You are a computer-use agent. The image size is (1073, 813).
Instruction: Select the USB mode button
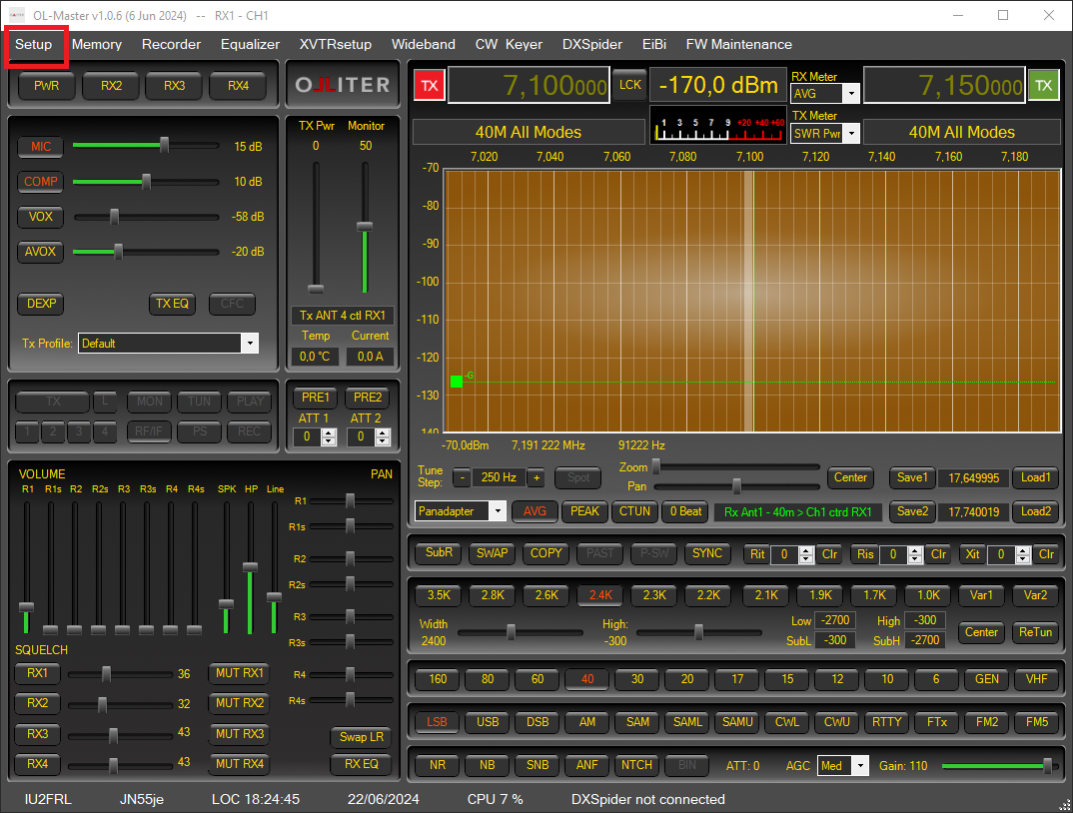click(488, 722)
